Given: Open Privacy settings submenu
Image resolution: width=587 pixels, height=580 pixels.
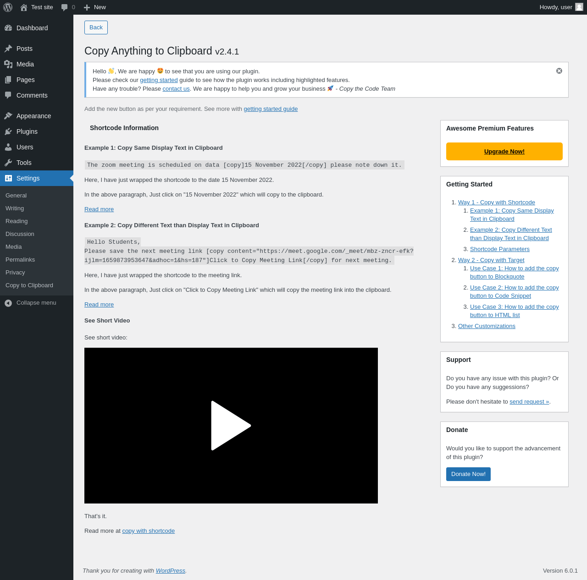Looking at the screenshot, I should coord(15,273).
